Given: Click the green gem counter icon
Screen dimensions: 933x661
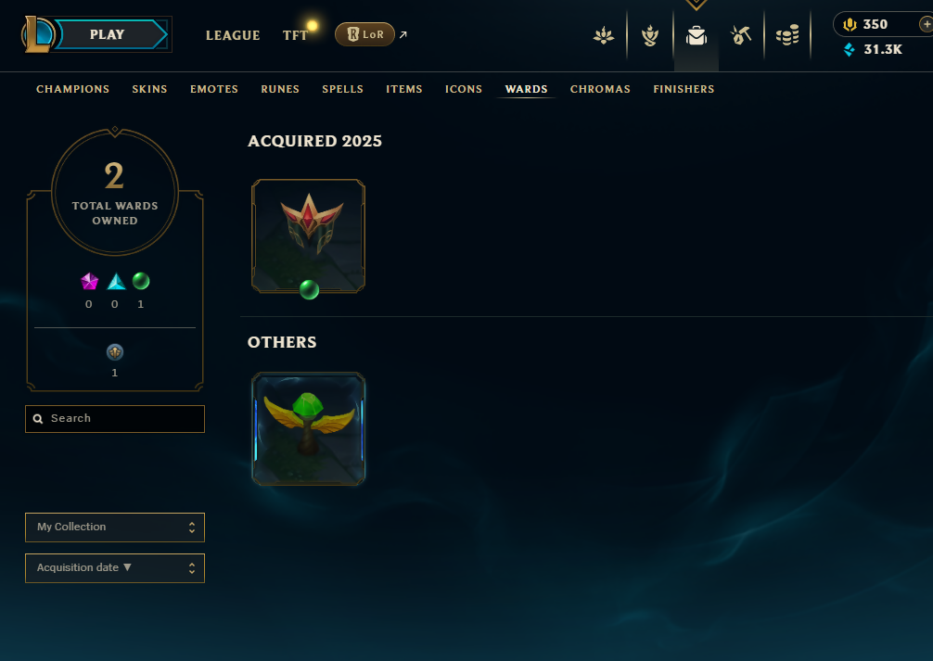Looking at the screenshot, I should point(141,281).
